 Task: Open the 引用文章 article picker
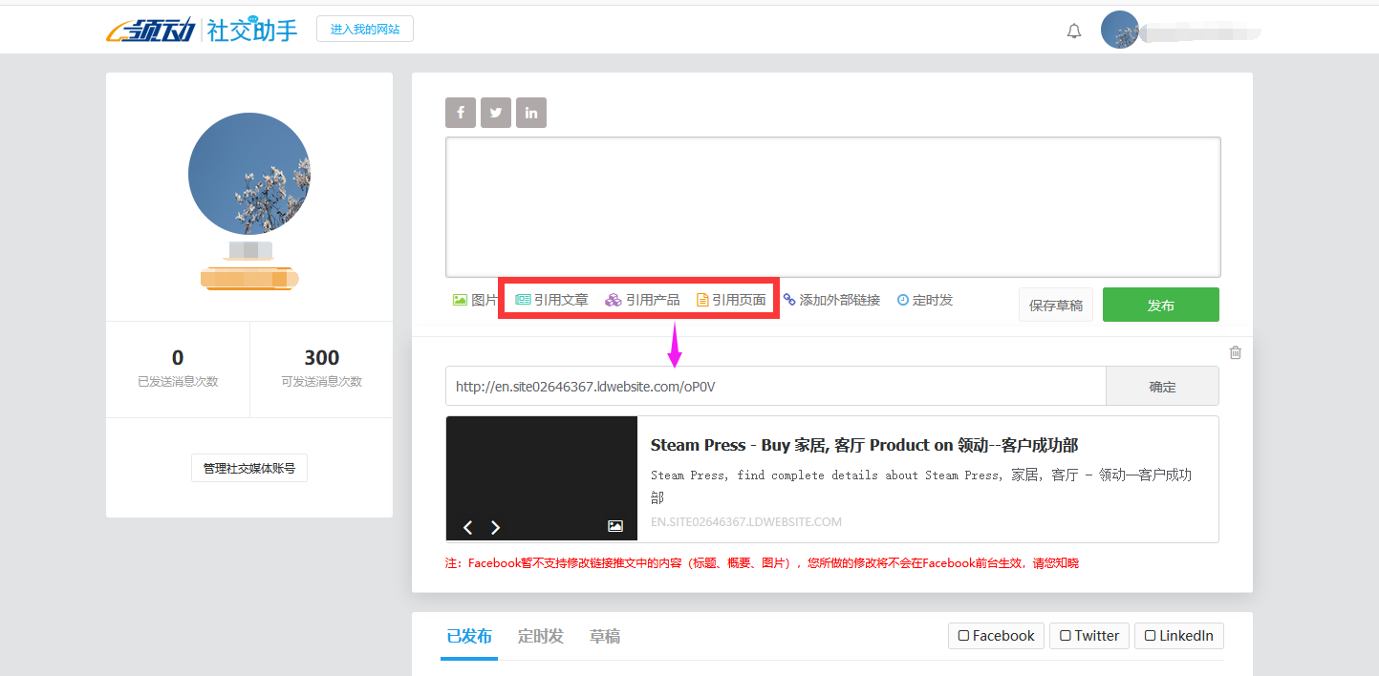[x=551, y=300]
